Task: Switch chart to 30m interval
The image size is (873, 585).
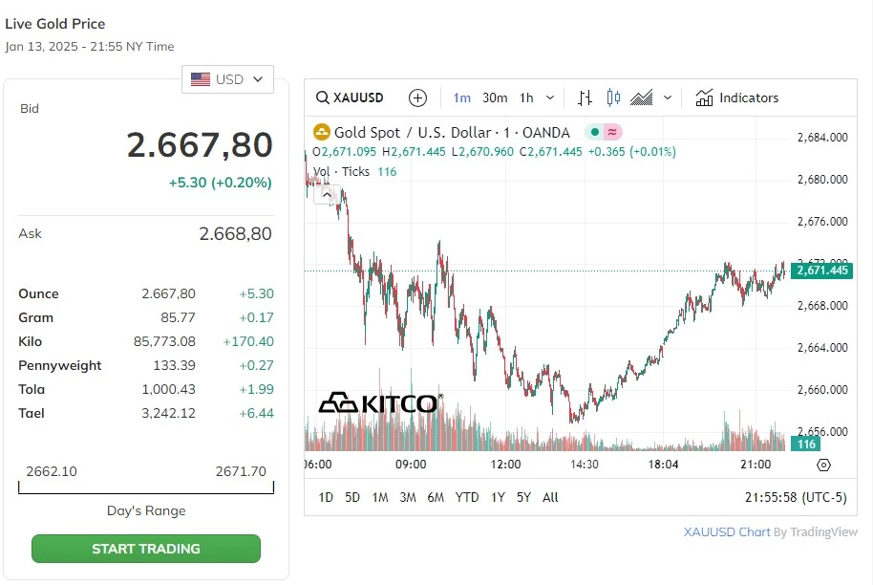Action: [495, 97]
